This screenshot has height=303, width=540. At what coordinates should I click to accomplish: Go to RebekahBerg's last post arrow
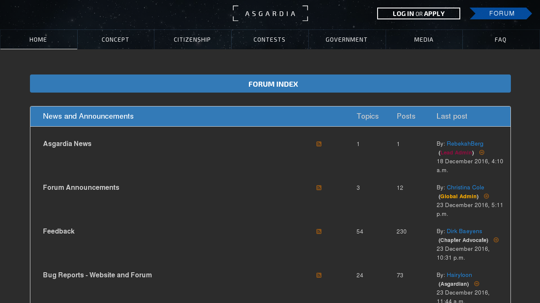(482, 152)
